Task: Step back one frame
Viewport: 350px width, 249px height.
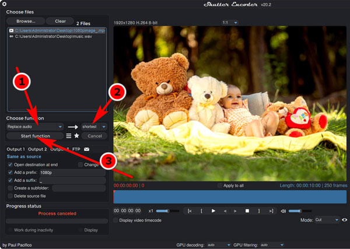Action: [x=225, y=211]
